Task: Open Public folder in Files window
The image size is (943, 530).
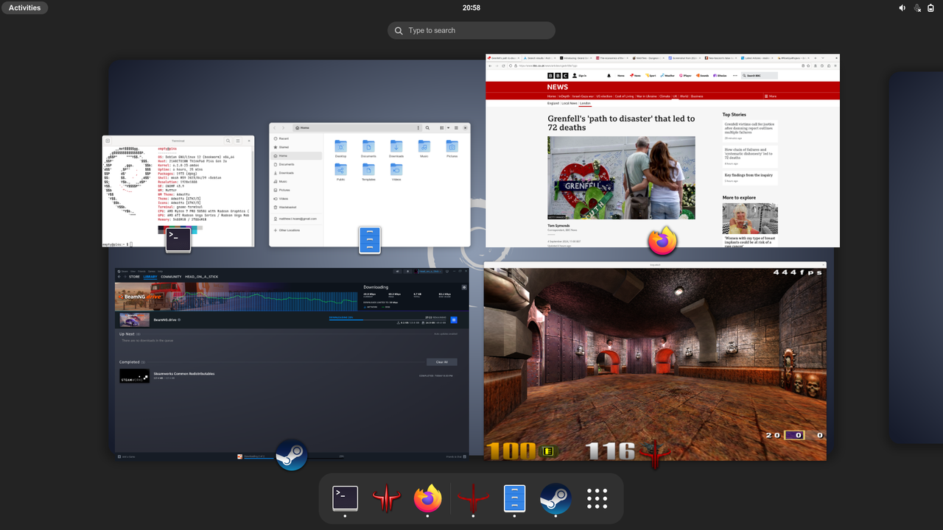Action: (x=340, y=172)
